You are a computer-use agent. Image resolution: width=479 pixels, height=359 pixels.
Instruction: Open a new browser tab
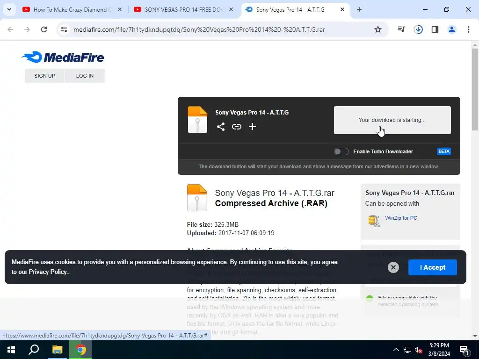coord(359,10)
